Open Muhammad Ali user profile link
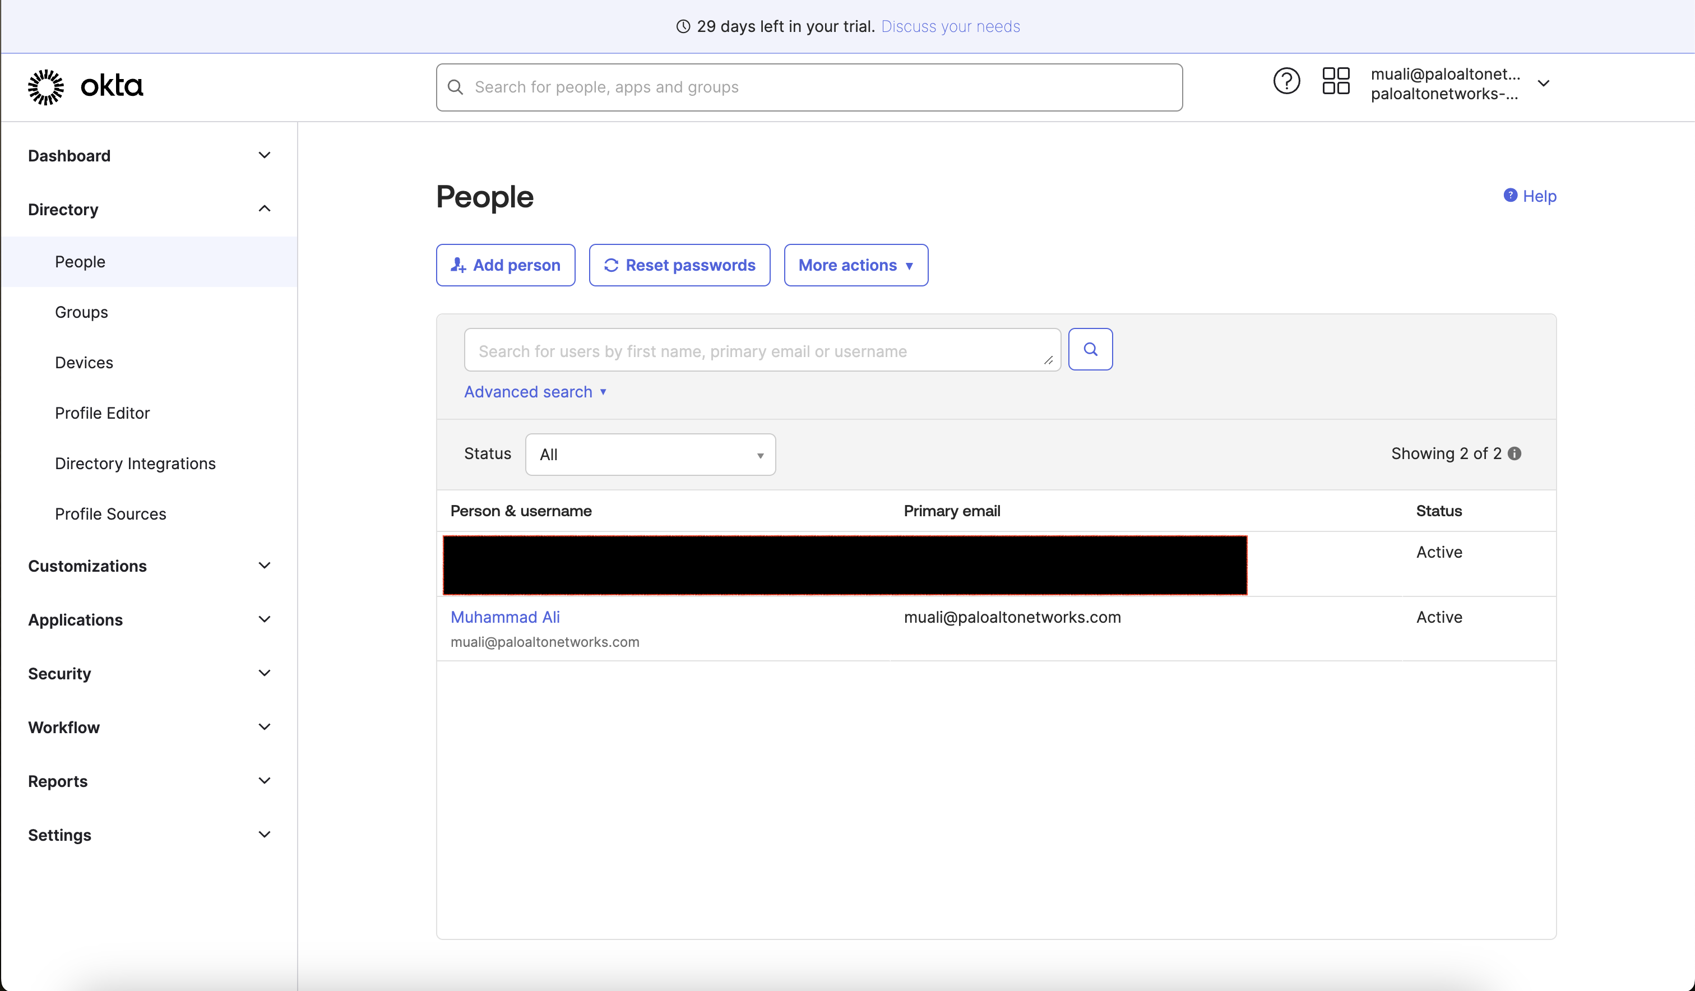Screen dimensions: 1695x991 505,617
